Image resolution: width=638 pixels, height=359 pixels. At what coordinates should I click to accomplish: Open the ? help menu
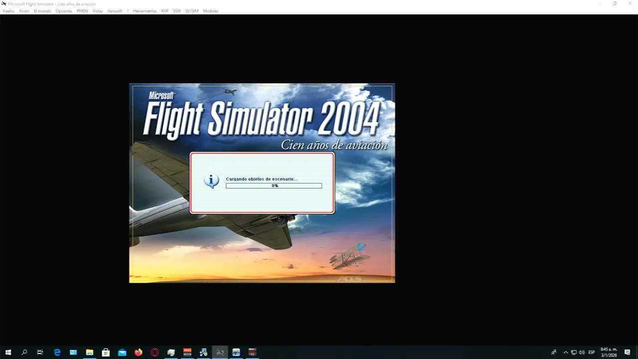tap(128, 11)
